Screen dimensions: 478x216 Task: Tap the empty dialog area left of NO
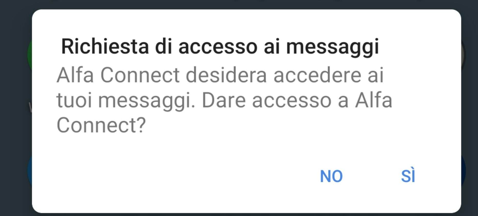click(175, 176)
